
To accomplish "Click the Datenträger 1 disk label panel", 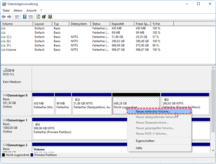I will pyautogui.click(x=16, y=129).
